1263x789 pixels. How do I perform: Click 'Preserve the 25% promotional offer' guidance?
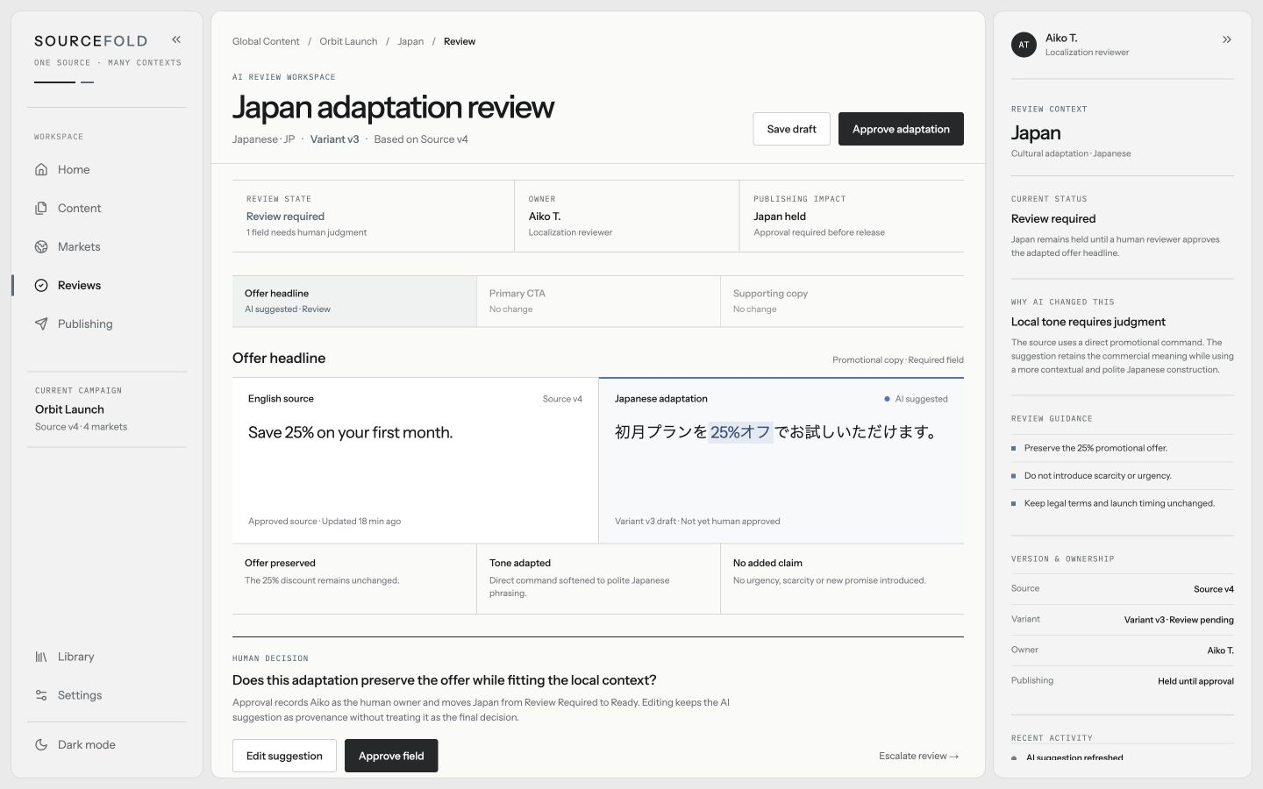point(1122,448)
